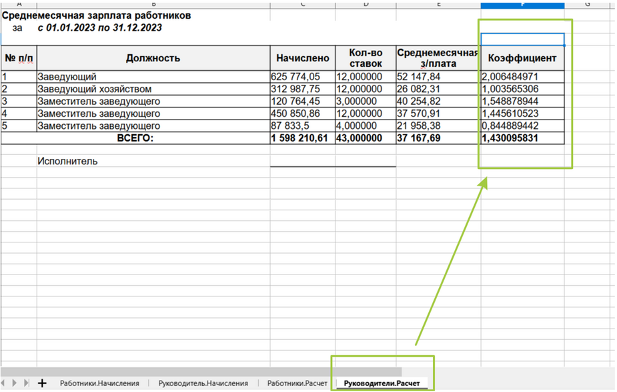This screenshot has height=392, width=617.
Task: Select the Работники.Расчет sheet tab
Action: [297, 383]
